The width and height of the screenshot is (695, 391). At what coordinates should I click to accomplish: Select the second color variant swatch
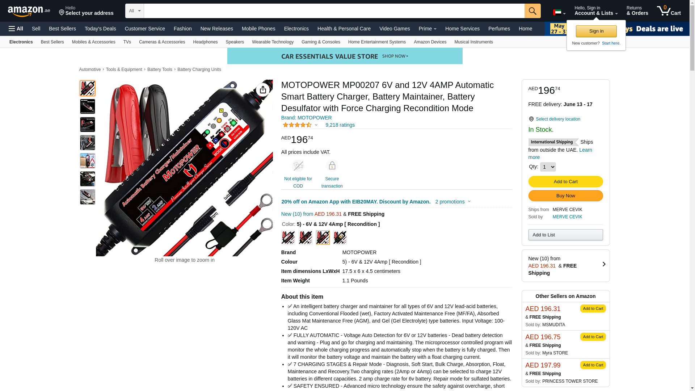coord(306,237)
